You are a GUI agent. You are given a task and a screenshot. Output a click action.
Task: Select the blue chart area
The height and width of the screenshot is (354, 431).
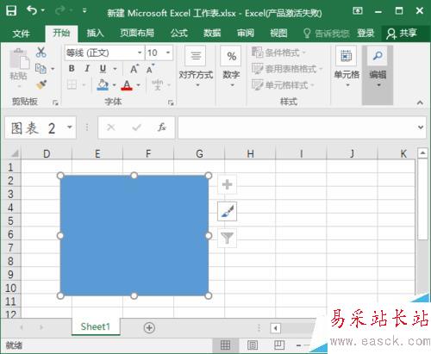(134, 235)
